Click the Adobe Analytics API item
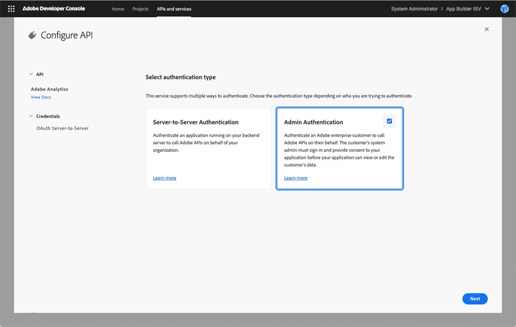Image resolution: width=516 pixels, height=327 pixels. pos(50,89)
